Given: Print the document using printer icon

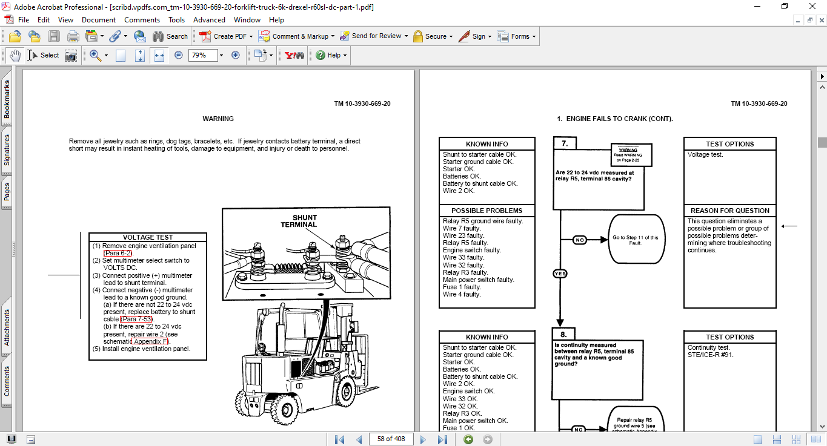Looking at the screenshot, I should point(73,36).
